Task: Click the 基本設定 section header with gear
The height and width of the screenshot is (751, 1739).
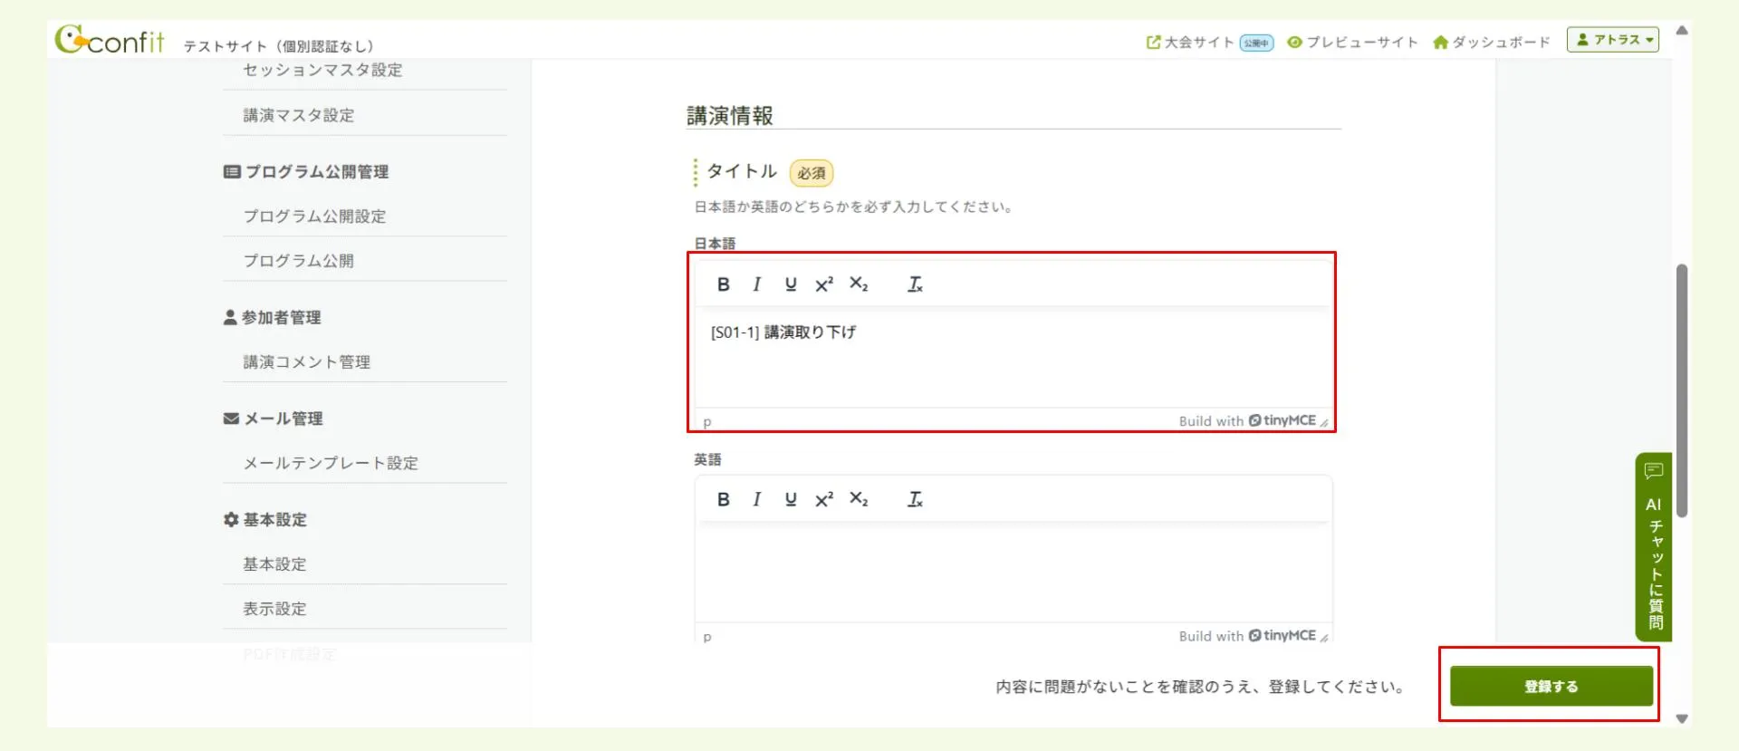Action: (265, 519)
